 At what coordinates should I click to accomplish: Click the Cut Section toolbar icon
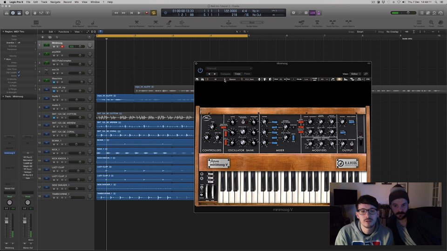click(317, 22)
